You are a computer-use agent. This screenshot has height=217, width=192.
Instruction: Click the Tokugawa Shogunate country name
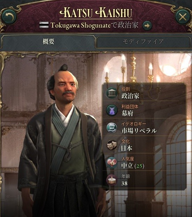click(x=81, y=25)
